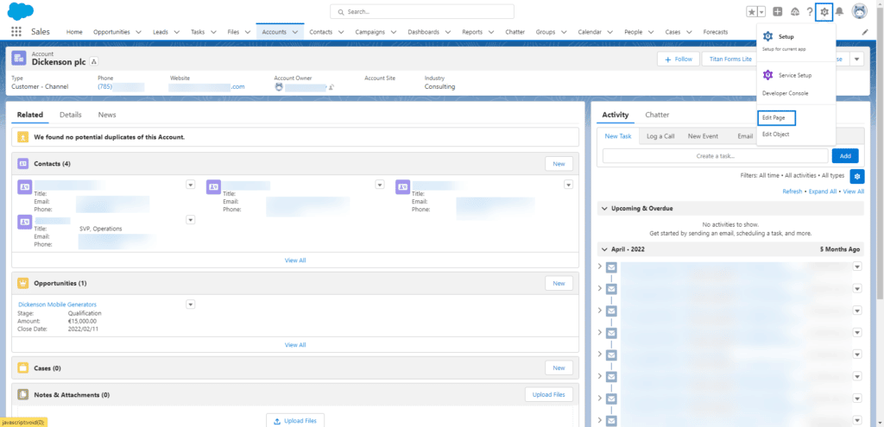The height and width of the screenshot is (427, 884).
Task: Select the Log a Call tab
Action: click(x=660, y=136)
